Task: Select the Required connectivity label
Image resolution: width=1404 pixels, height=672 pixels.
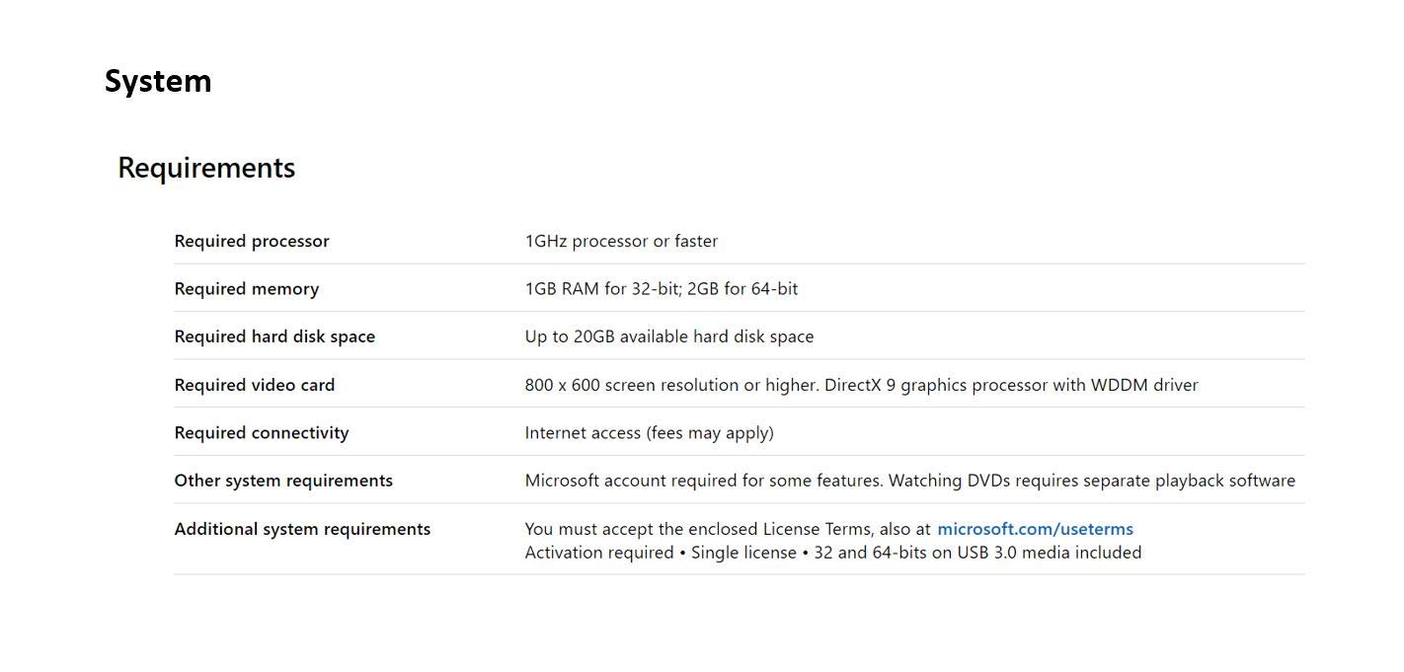Action: (x=262, y=433)
